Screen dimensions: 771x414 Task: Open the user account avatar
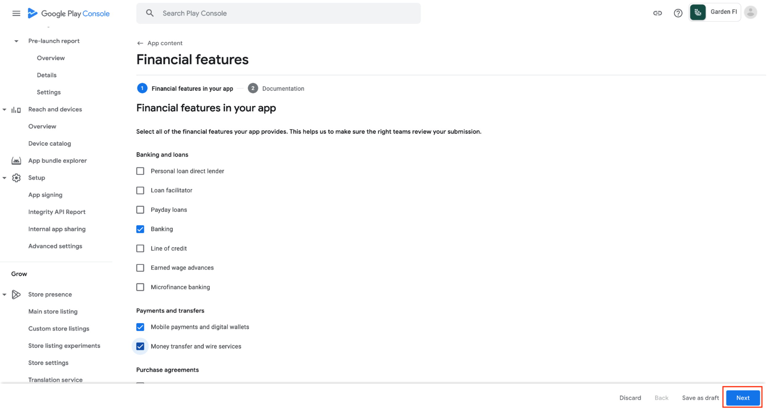750,12
